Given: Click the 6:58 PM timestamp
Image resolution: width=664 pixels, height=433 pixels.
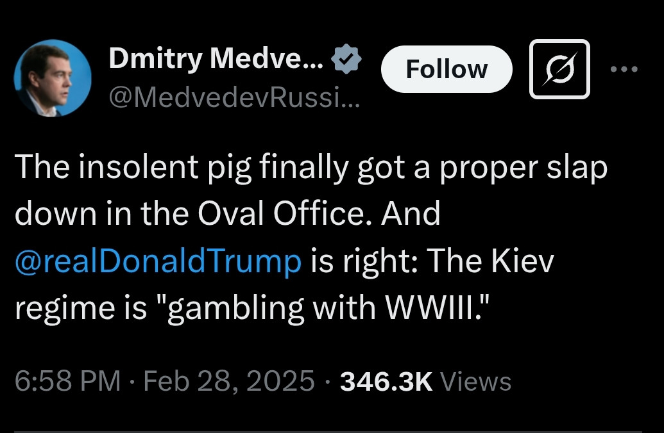Looking at the screenshot, I should tap(67, 381).
